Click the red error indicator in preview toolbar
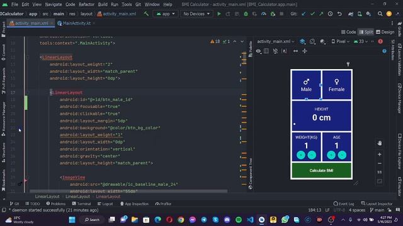403x226 pixels. 380,41
